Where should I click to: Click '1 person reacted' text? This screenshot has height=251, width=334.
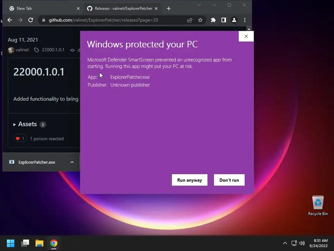[47, 139]
